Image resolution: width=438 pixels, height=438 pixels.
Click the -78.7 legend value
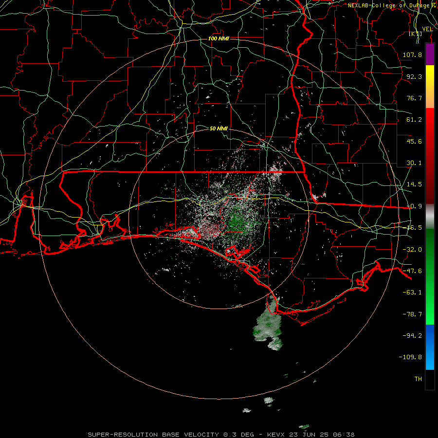(412, 314)
